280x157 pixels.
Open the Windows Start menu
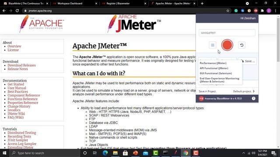pos(4,153)
